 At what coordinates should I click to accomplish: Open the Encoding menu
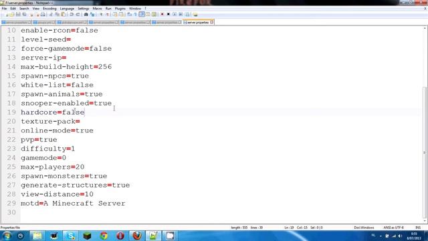[x=49, y=9]
